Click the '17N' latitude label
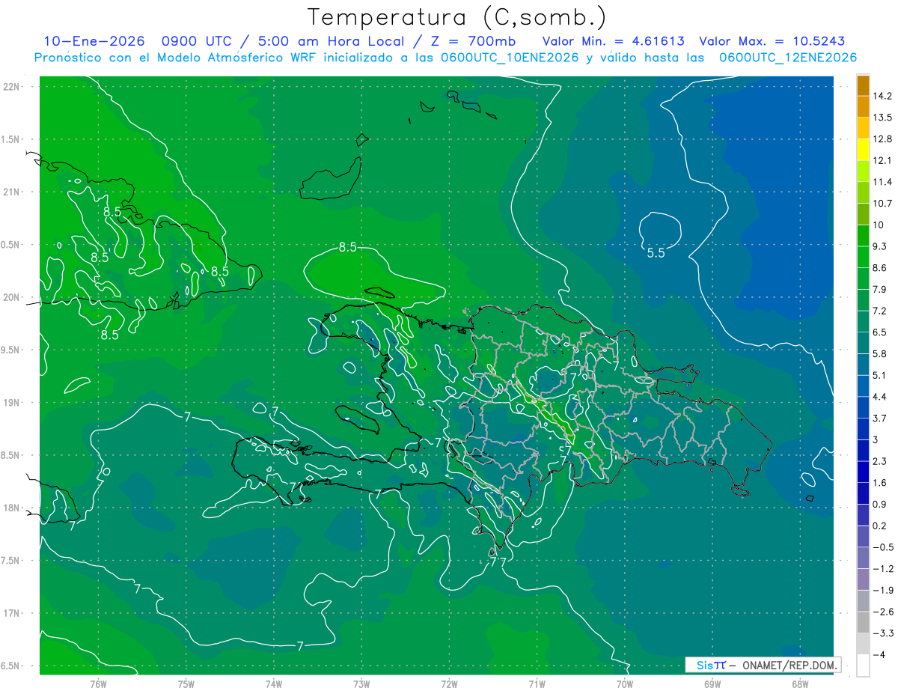The image size is (898, 694). click(x=12, y=613)
